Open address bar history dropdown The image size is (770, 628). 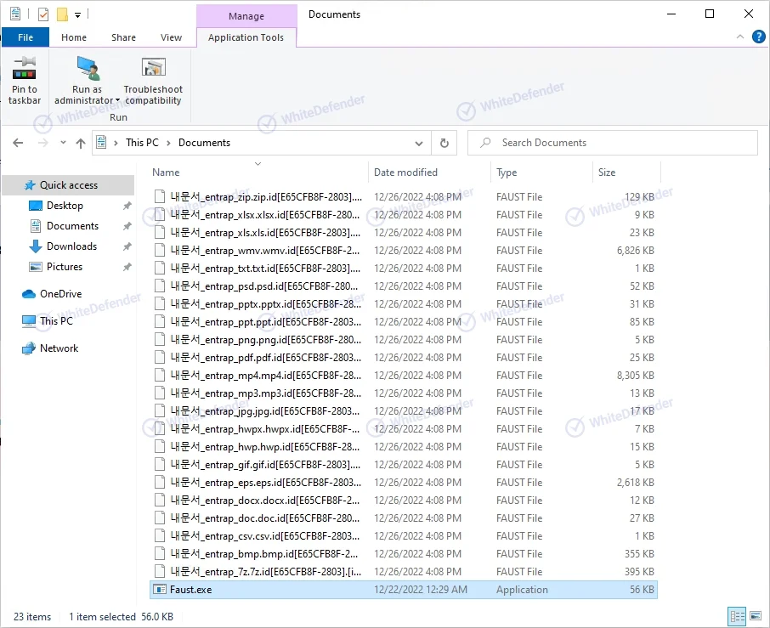click(x=419, y=143)
